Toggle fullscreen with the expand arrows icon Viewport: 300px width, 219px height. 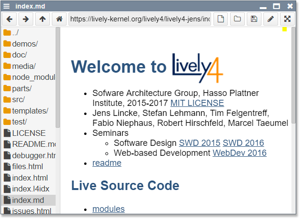click(x=287, y=19)
